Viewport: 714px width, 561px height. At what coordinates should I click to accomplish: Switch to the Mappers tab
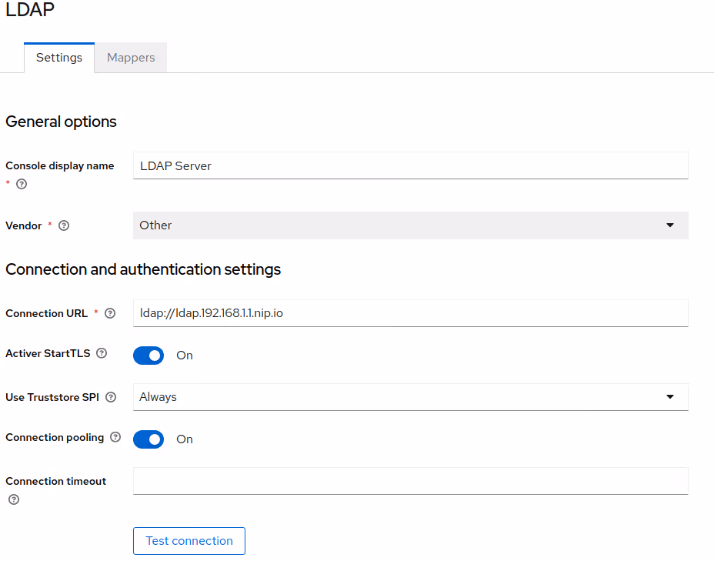(x=131, y=58)
